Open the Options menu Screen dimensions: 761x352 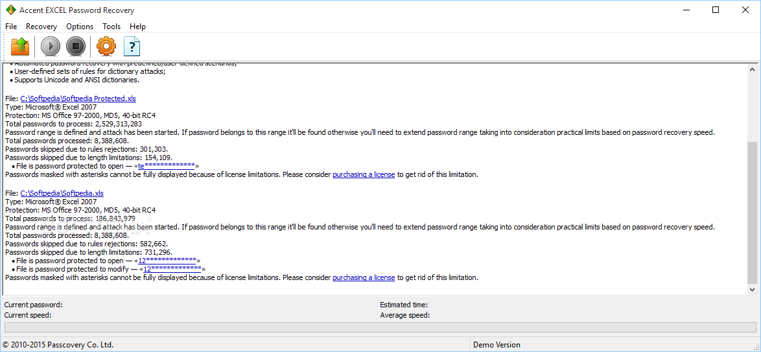[x=80, y=26]
